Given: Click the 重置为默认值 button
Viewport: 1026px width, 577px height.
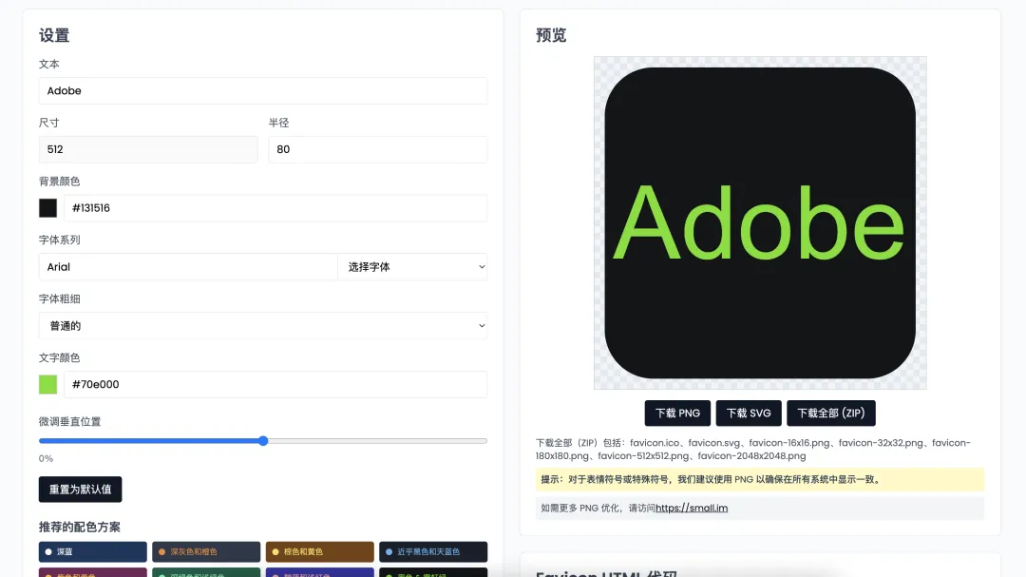Looking at the screenshot, I should click(x=80, y=490).
